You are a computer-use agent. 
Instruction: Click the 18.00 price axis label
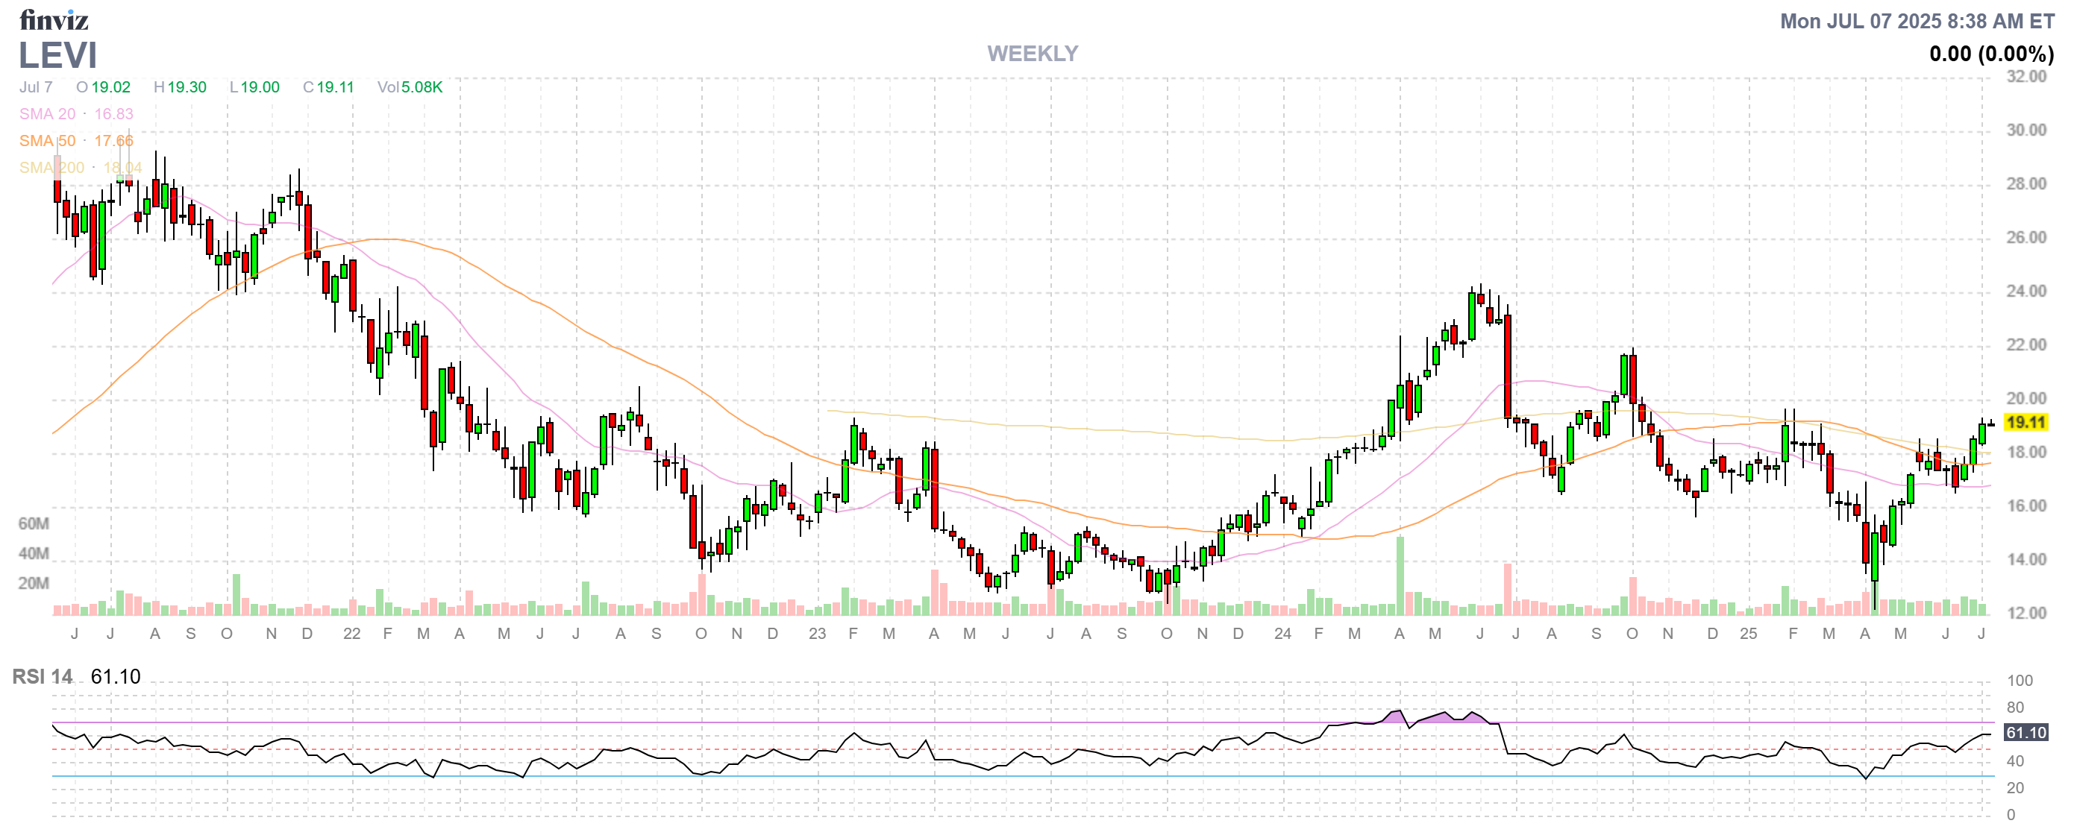coord(2026,452)
